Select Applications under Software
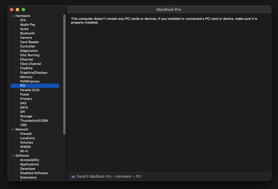The image size is (278, 189). coord(29,164)
